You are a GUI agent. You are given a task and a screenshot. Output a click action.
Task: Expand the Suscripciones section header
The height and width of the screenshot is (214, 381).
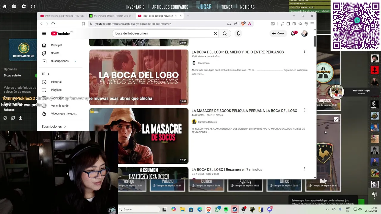pos(54,126)
